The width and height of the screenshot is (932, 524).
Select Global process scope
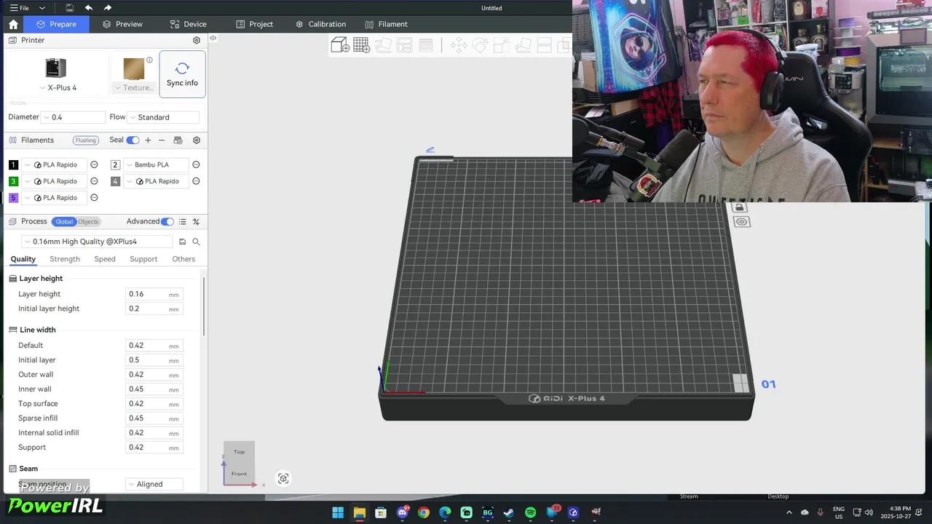pyautogui.click(x=64, y=221)
